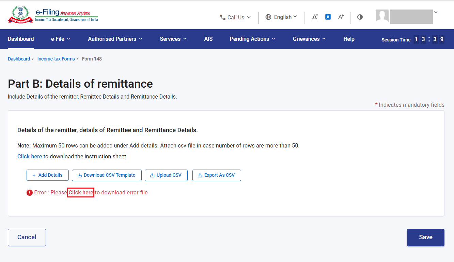Image resolution: width=454 pixels, height=262 pixels.
Task: Click the Save button
Action: pyautogui.click(x=426, y=237)
